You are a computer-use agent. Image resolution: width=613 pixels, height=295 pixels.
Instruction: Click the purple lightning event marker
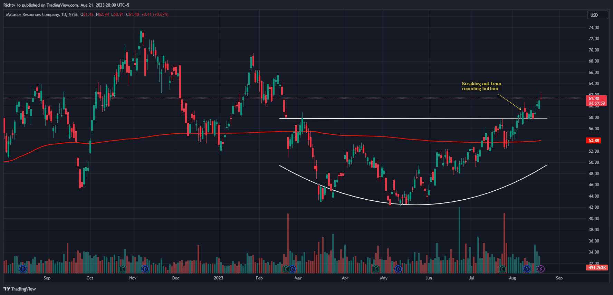541,269
